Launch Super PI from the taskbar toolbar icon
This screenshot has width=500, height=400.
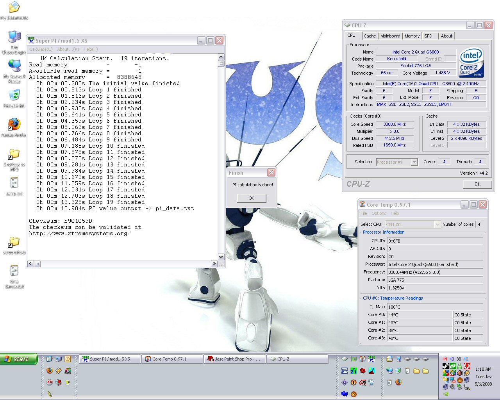tap(371, 359)
